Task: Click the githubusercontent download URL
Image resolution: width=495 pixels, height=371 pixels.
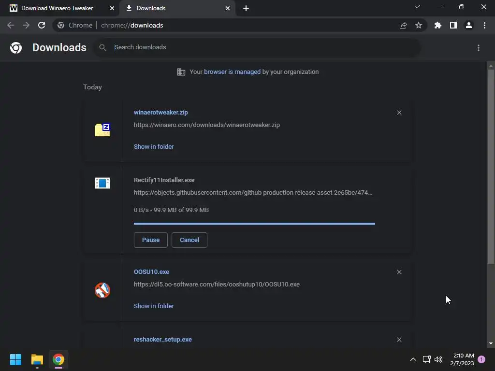Action: click(253, 192)
